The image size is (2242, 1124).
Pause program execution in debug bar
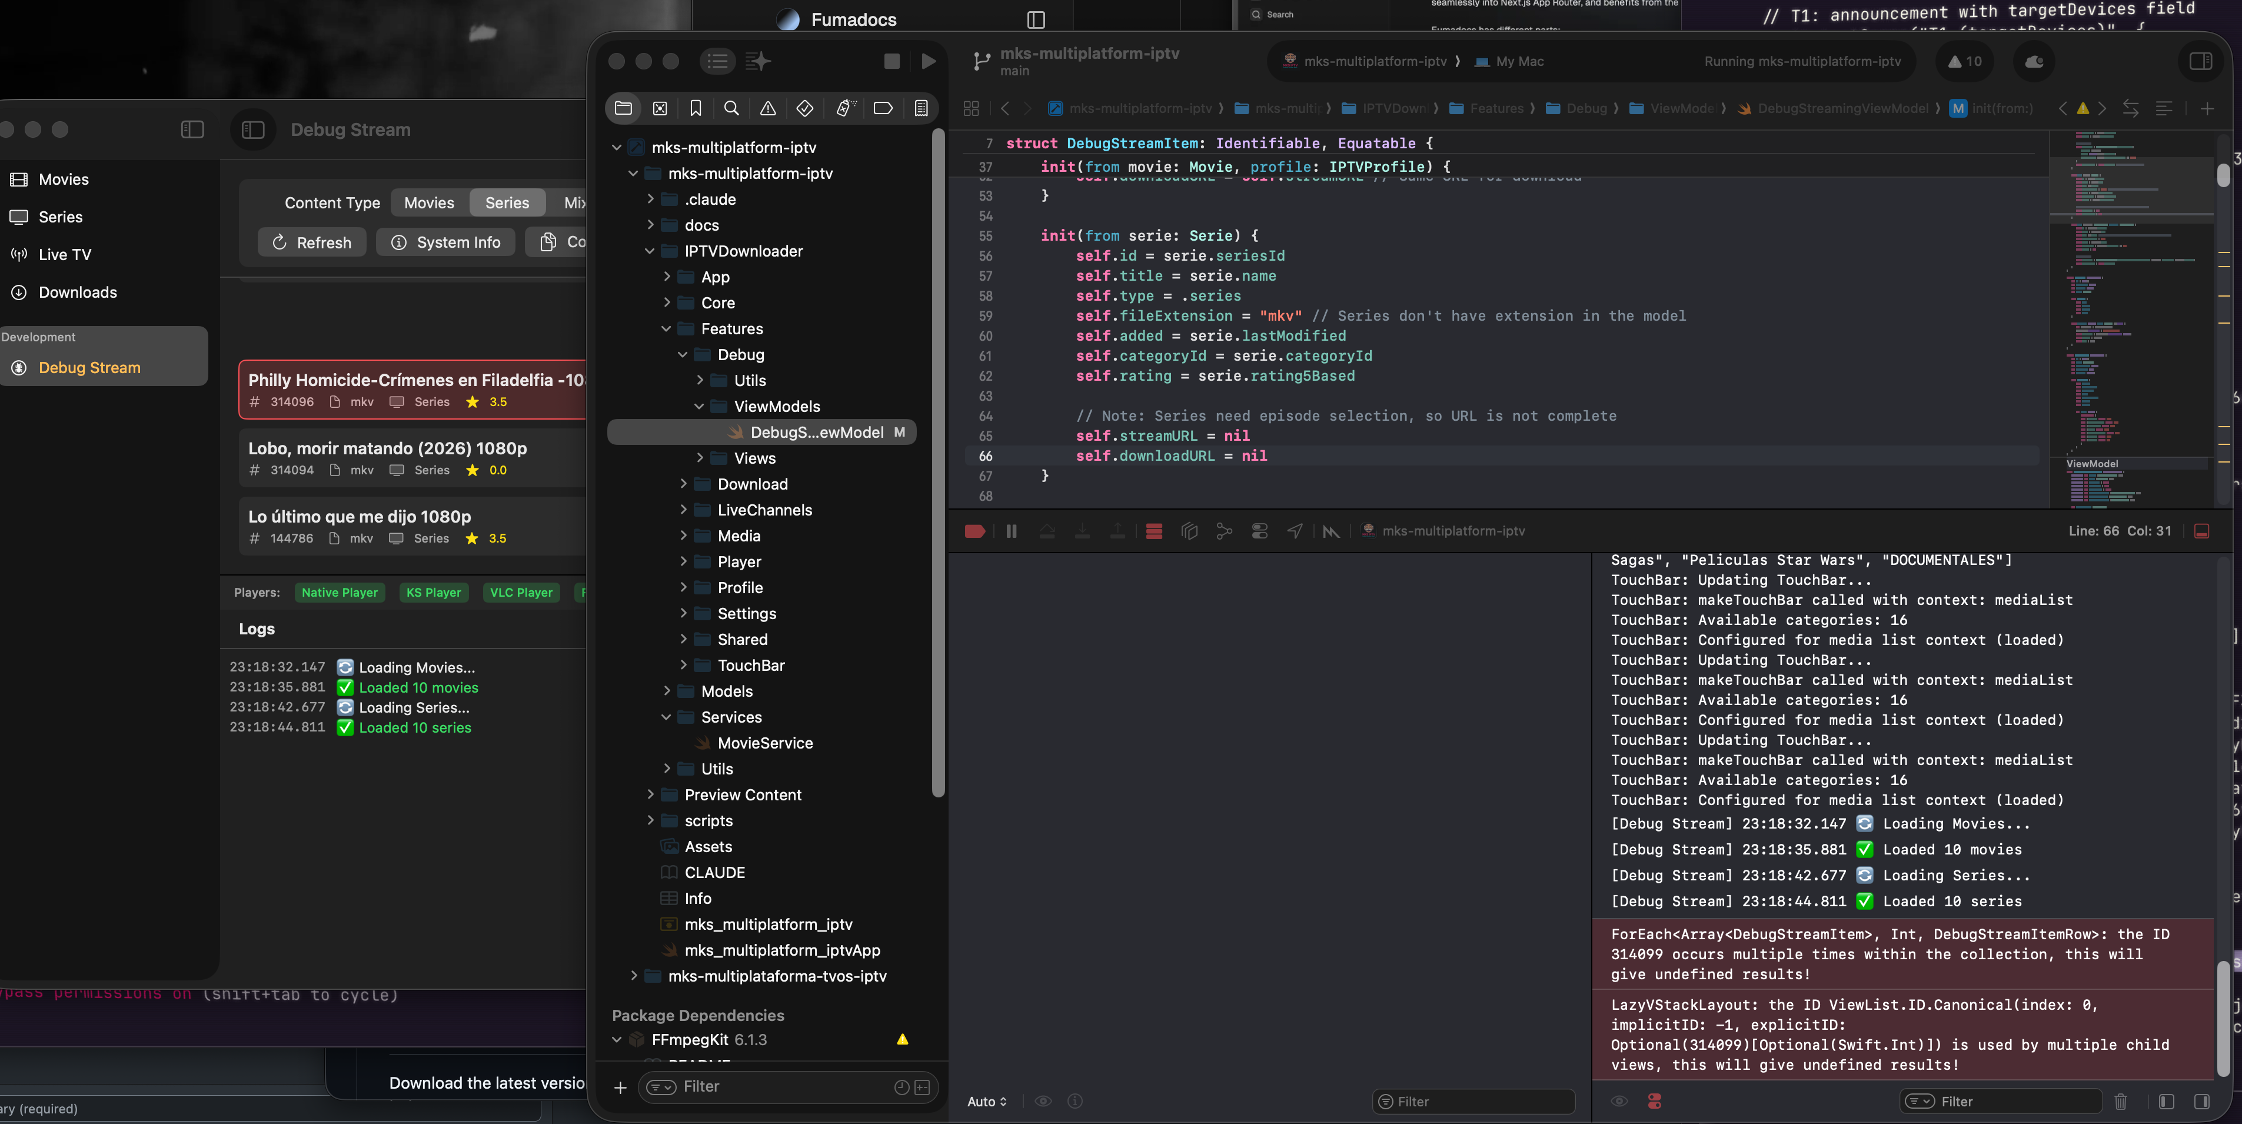click(1012, 531)
